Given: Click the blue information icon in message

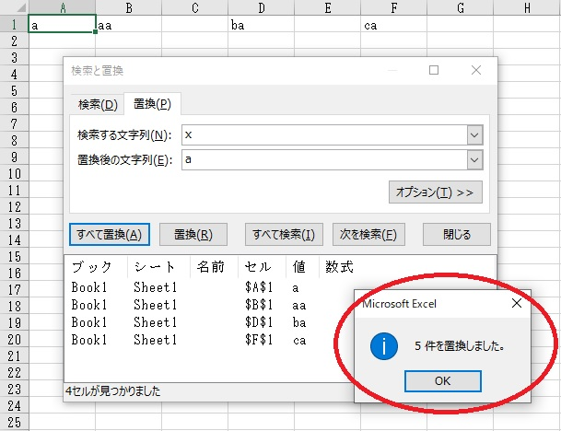Looking at the screenshot, I should click(x=384, y=346).
